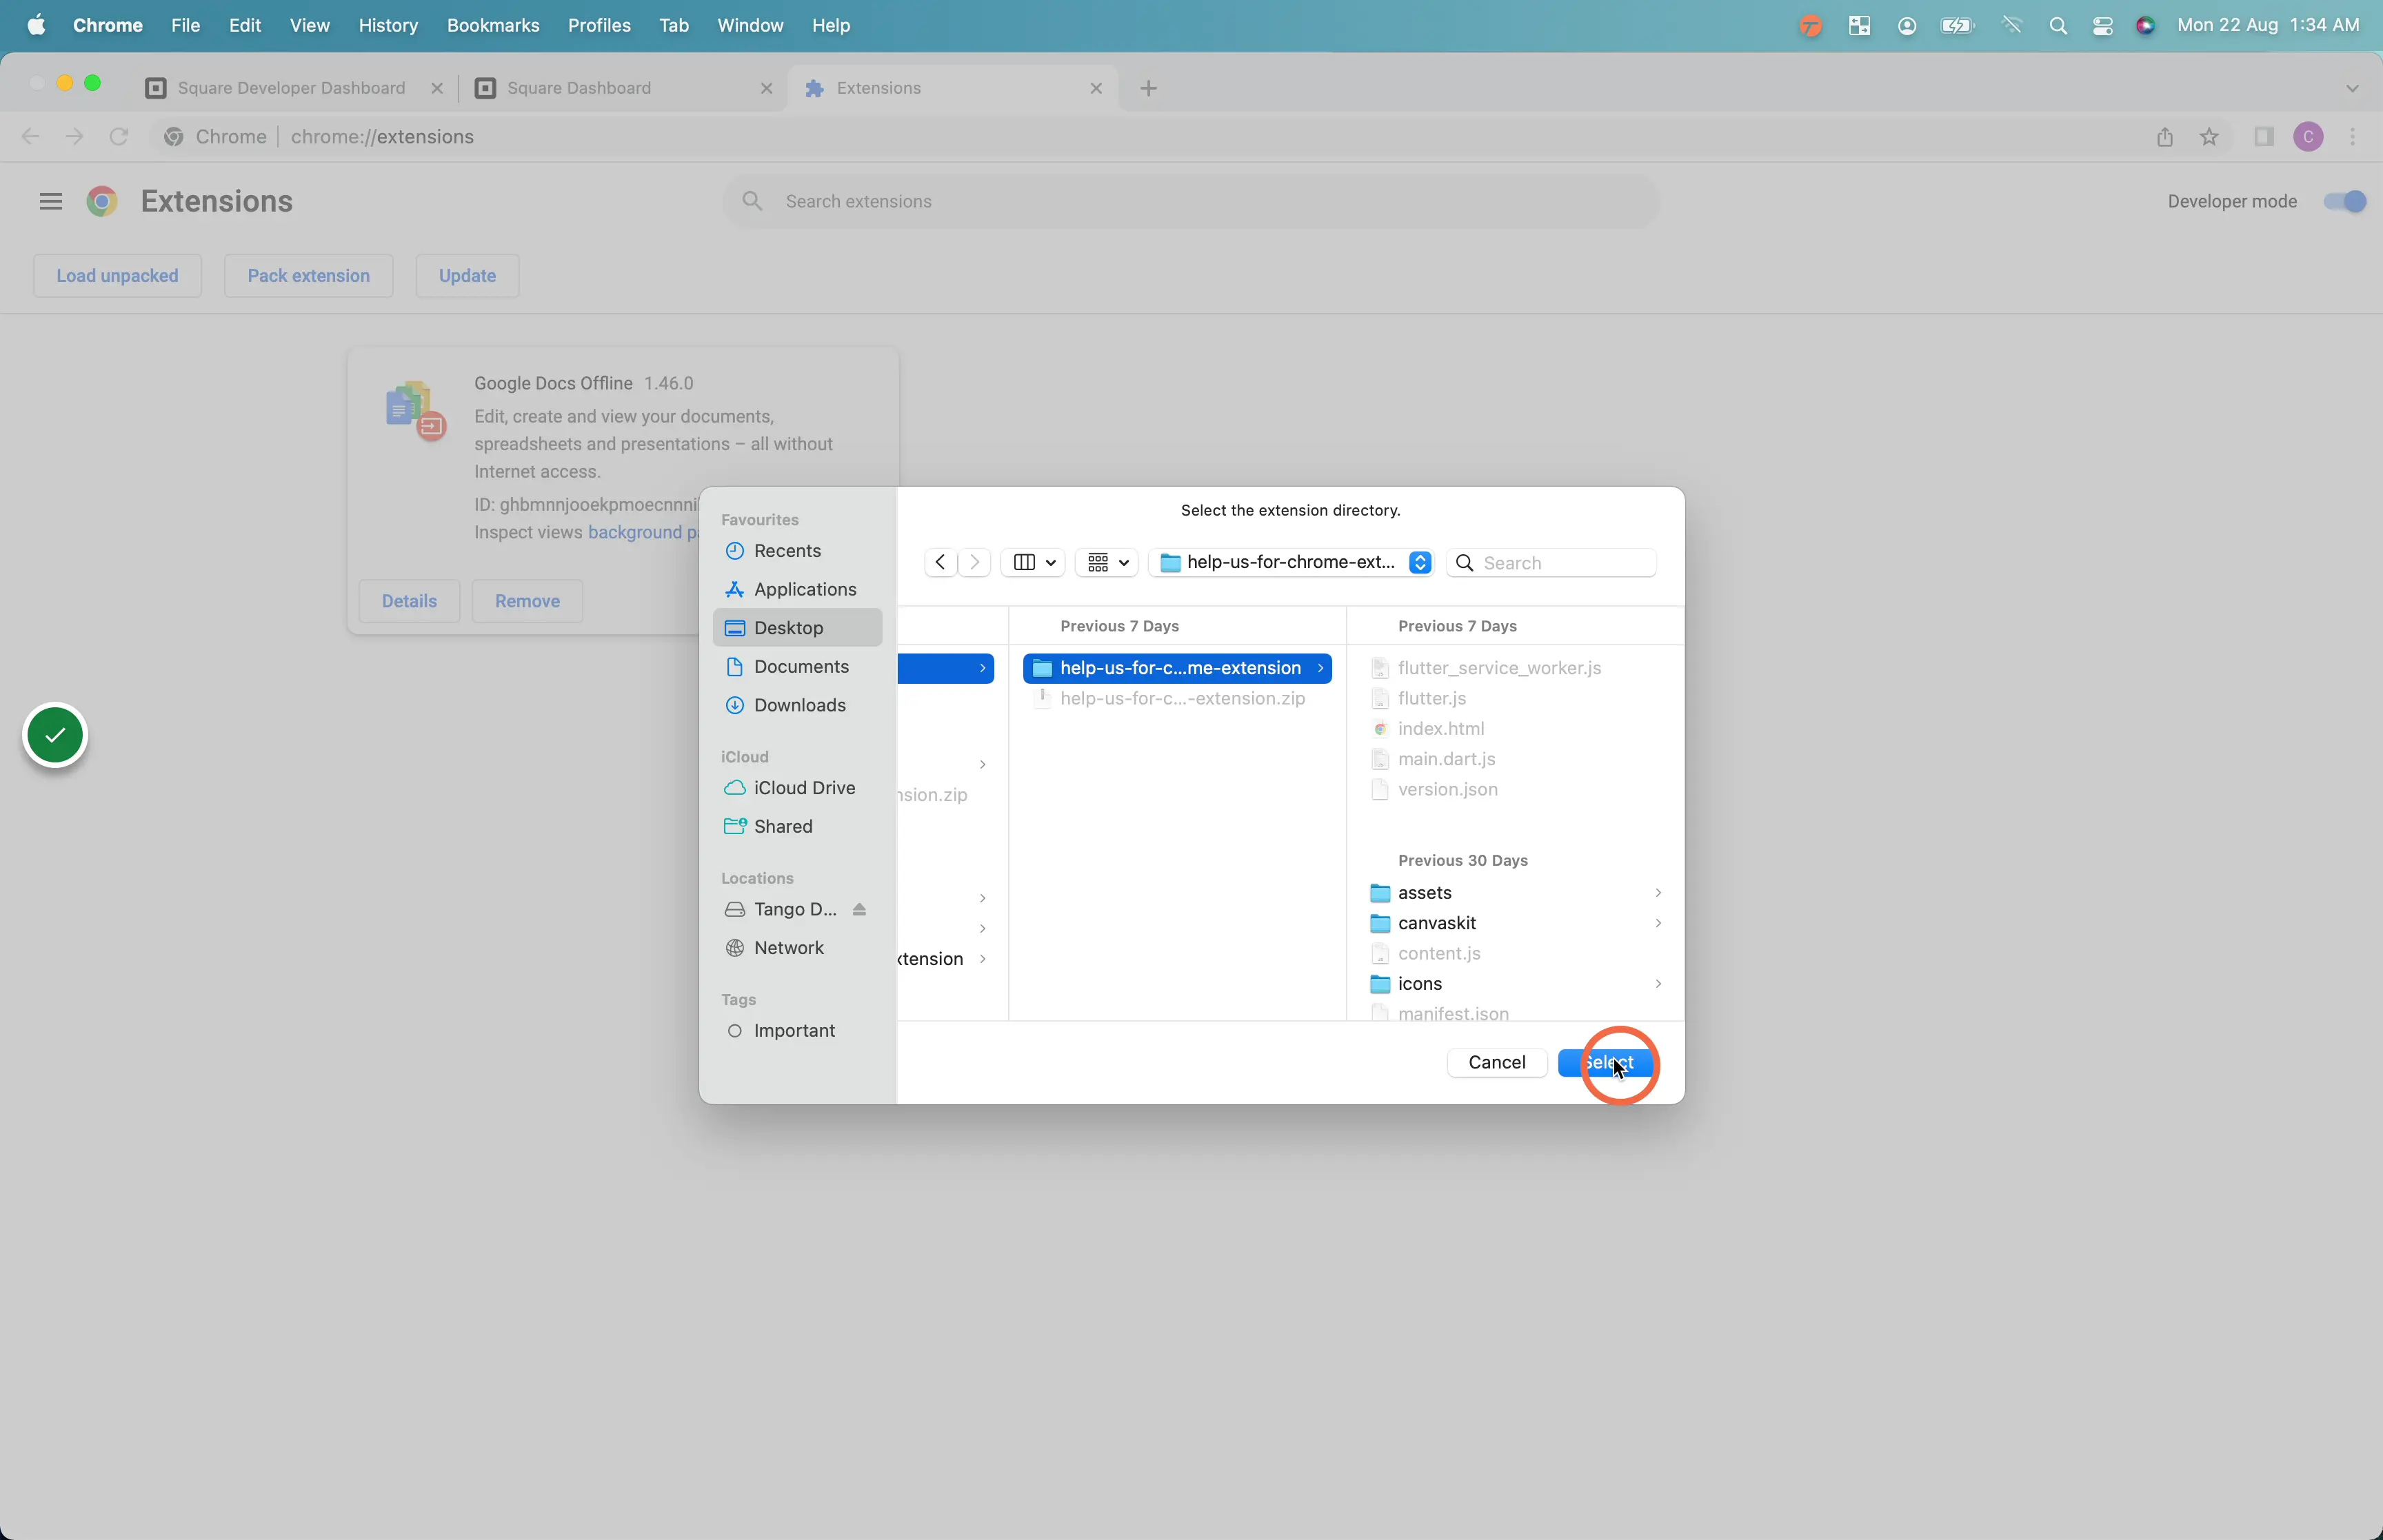
Task: Open a new tab with plus
Action: pyautogui.click(x=1148, y=88)
